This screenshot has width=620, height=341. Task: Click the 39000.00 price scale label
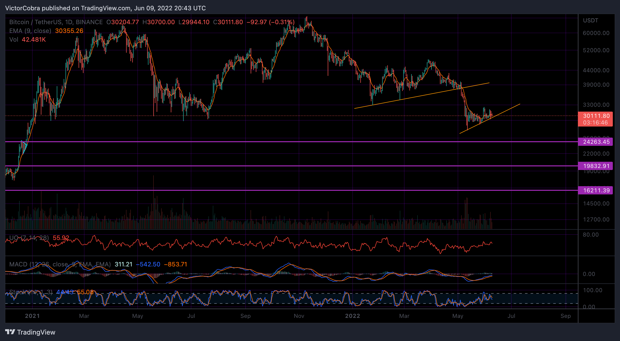[596, 85]
